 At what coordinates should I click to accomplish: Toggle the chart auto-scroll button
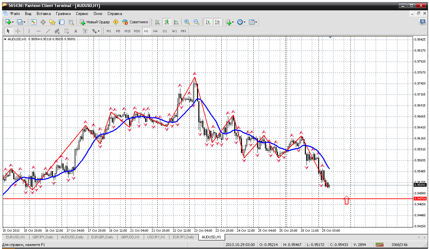(x=208, y=22)
